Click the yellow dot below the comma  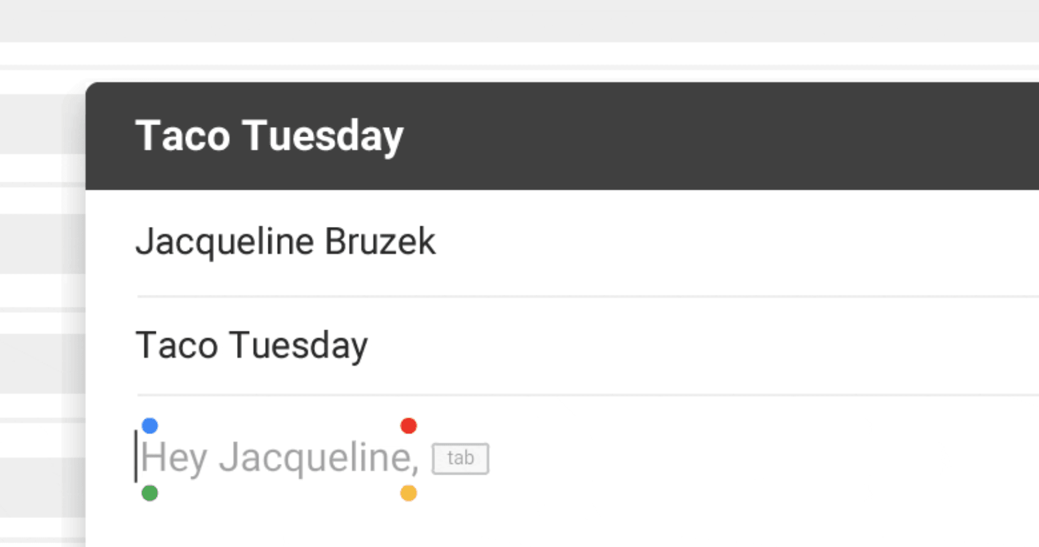409,493
